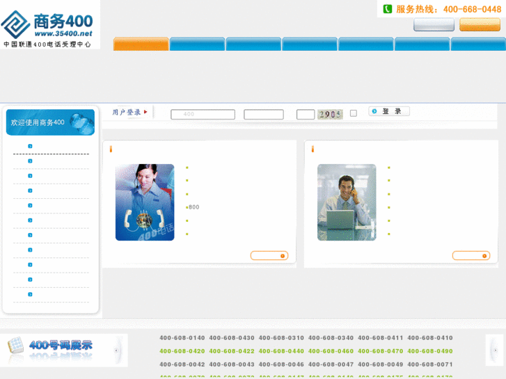Viewport: 506px width, 379px height.
Task: Open the woman with headset image
Action: 145,202
